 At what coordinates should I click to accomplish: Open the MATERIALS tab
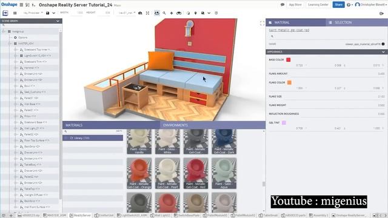coord(111,125)
